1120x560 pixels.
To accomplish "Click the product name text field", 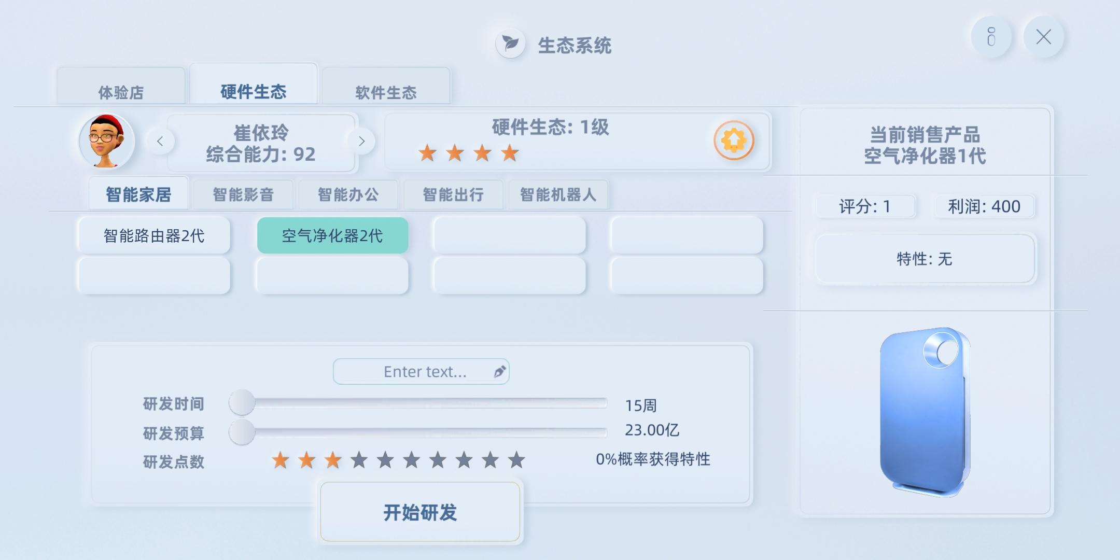I will (x=421, y=371).
